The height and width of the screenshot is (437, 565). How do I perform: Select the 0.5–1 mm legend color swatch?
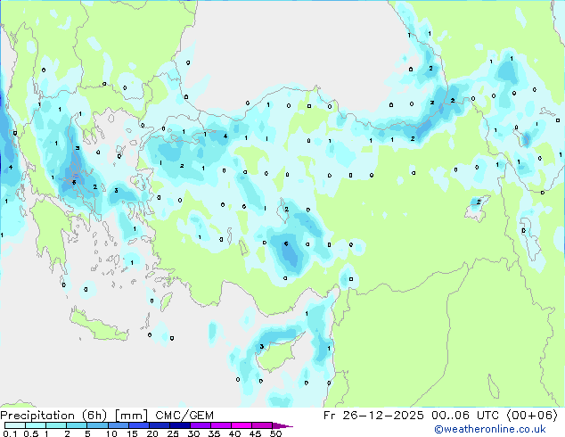point(36,425)
